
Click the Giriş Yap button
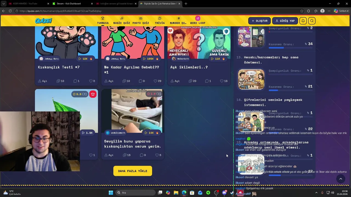(285, 21)
